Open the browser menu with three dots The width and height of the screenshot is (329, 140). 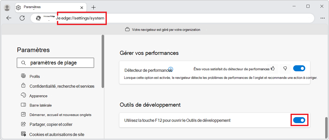[x=323, y=18]
